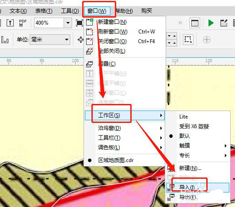Image resolution: width=235 pixels, height=207 pixels.
Task: Run macro with green play icon
Action: pyautogui.click(x=211, y=23)
